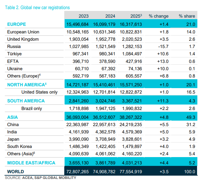Viewport: 201px width, 182px height.
Task: Click the 2025 column header
Action: (136, 16)
